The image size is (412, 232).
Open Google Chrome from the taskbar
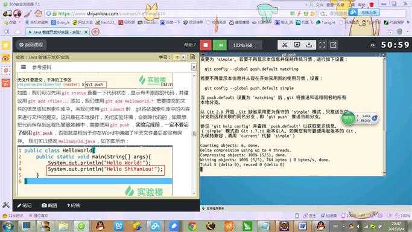click(x=192, y=226)
